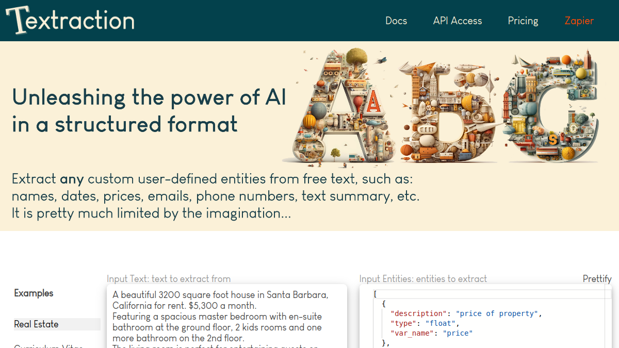Click the "float" type value in JSON
This screenshot has width=619, height=348.
(x=441, y=323)
